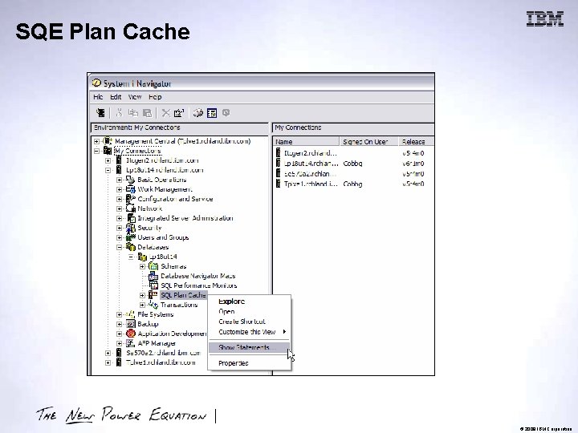Open the Help menu
This screenshot has height=433, width=578.
pos(155,97)
